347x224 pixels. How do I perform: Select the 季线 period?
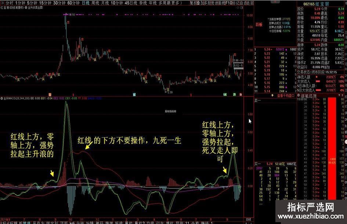pos(143,3)
